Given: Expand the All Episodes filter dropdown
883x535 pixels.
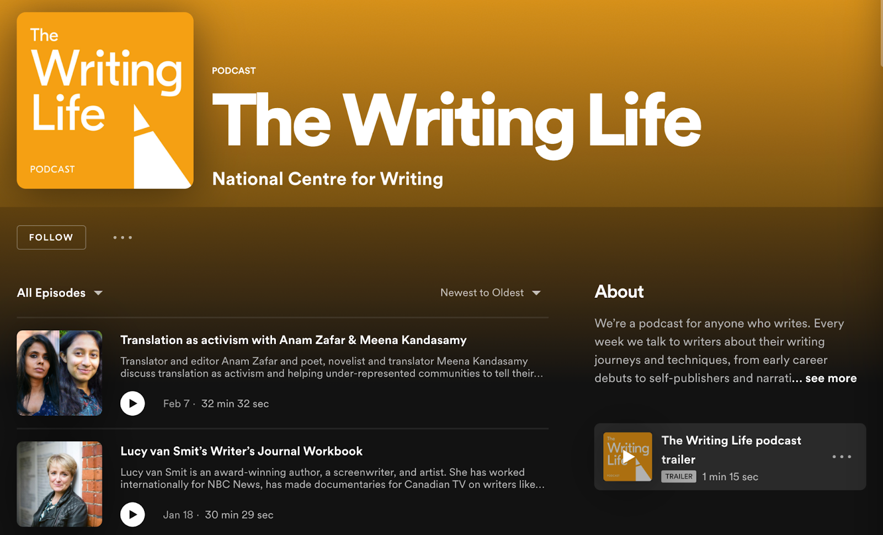Looking at the screenshot, I should tap(60, 293).
